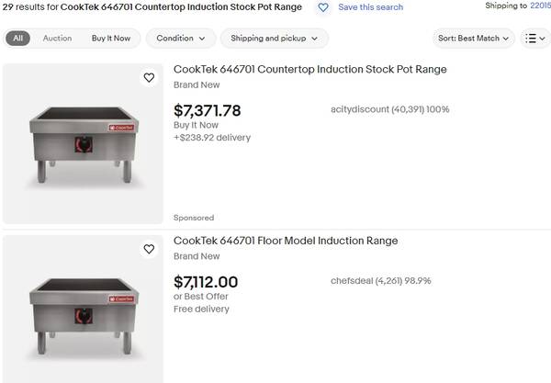Click the Save this search heart icon
Image resolution: width=551 pixels, height=383 pixels.
tap(323, 7)
